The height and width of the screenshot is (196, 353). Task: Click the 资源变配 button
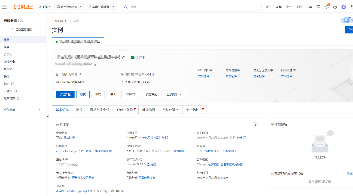(151, 94)
